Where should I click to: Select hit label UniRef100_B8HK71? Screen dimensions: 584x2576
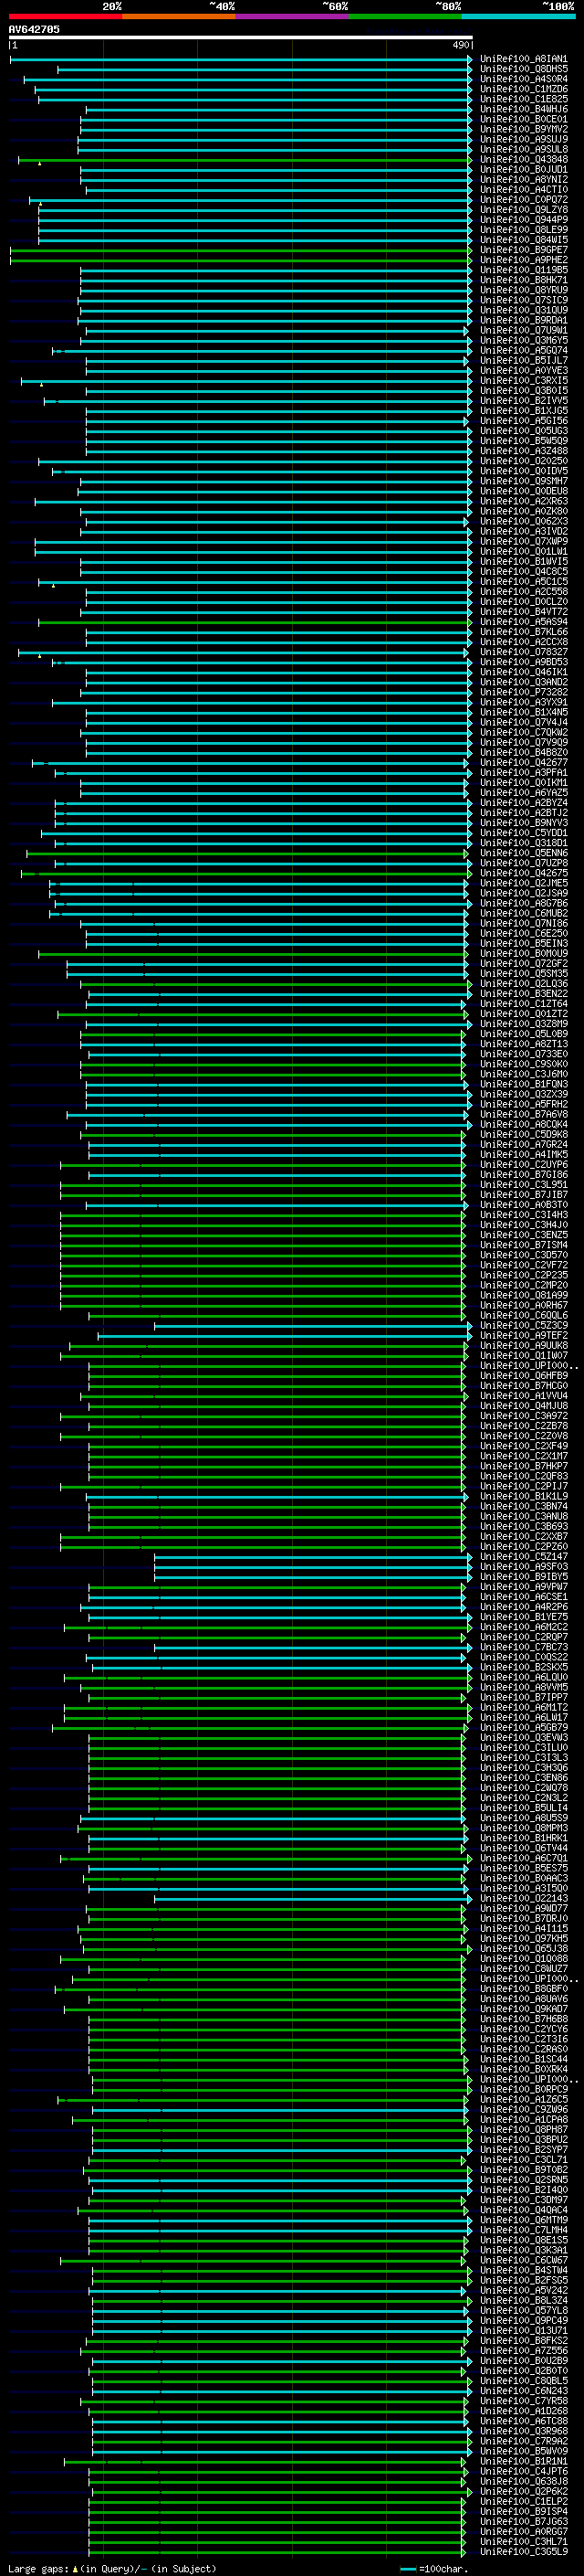[523, 280]
